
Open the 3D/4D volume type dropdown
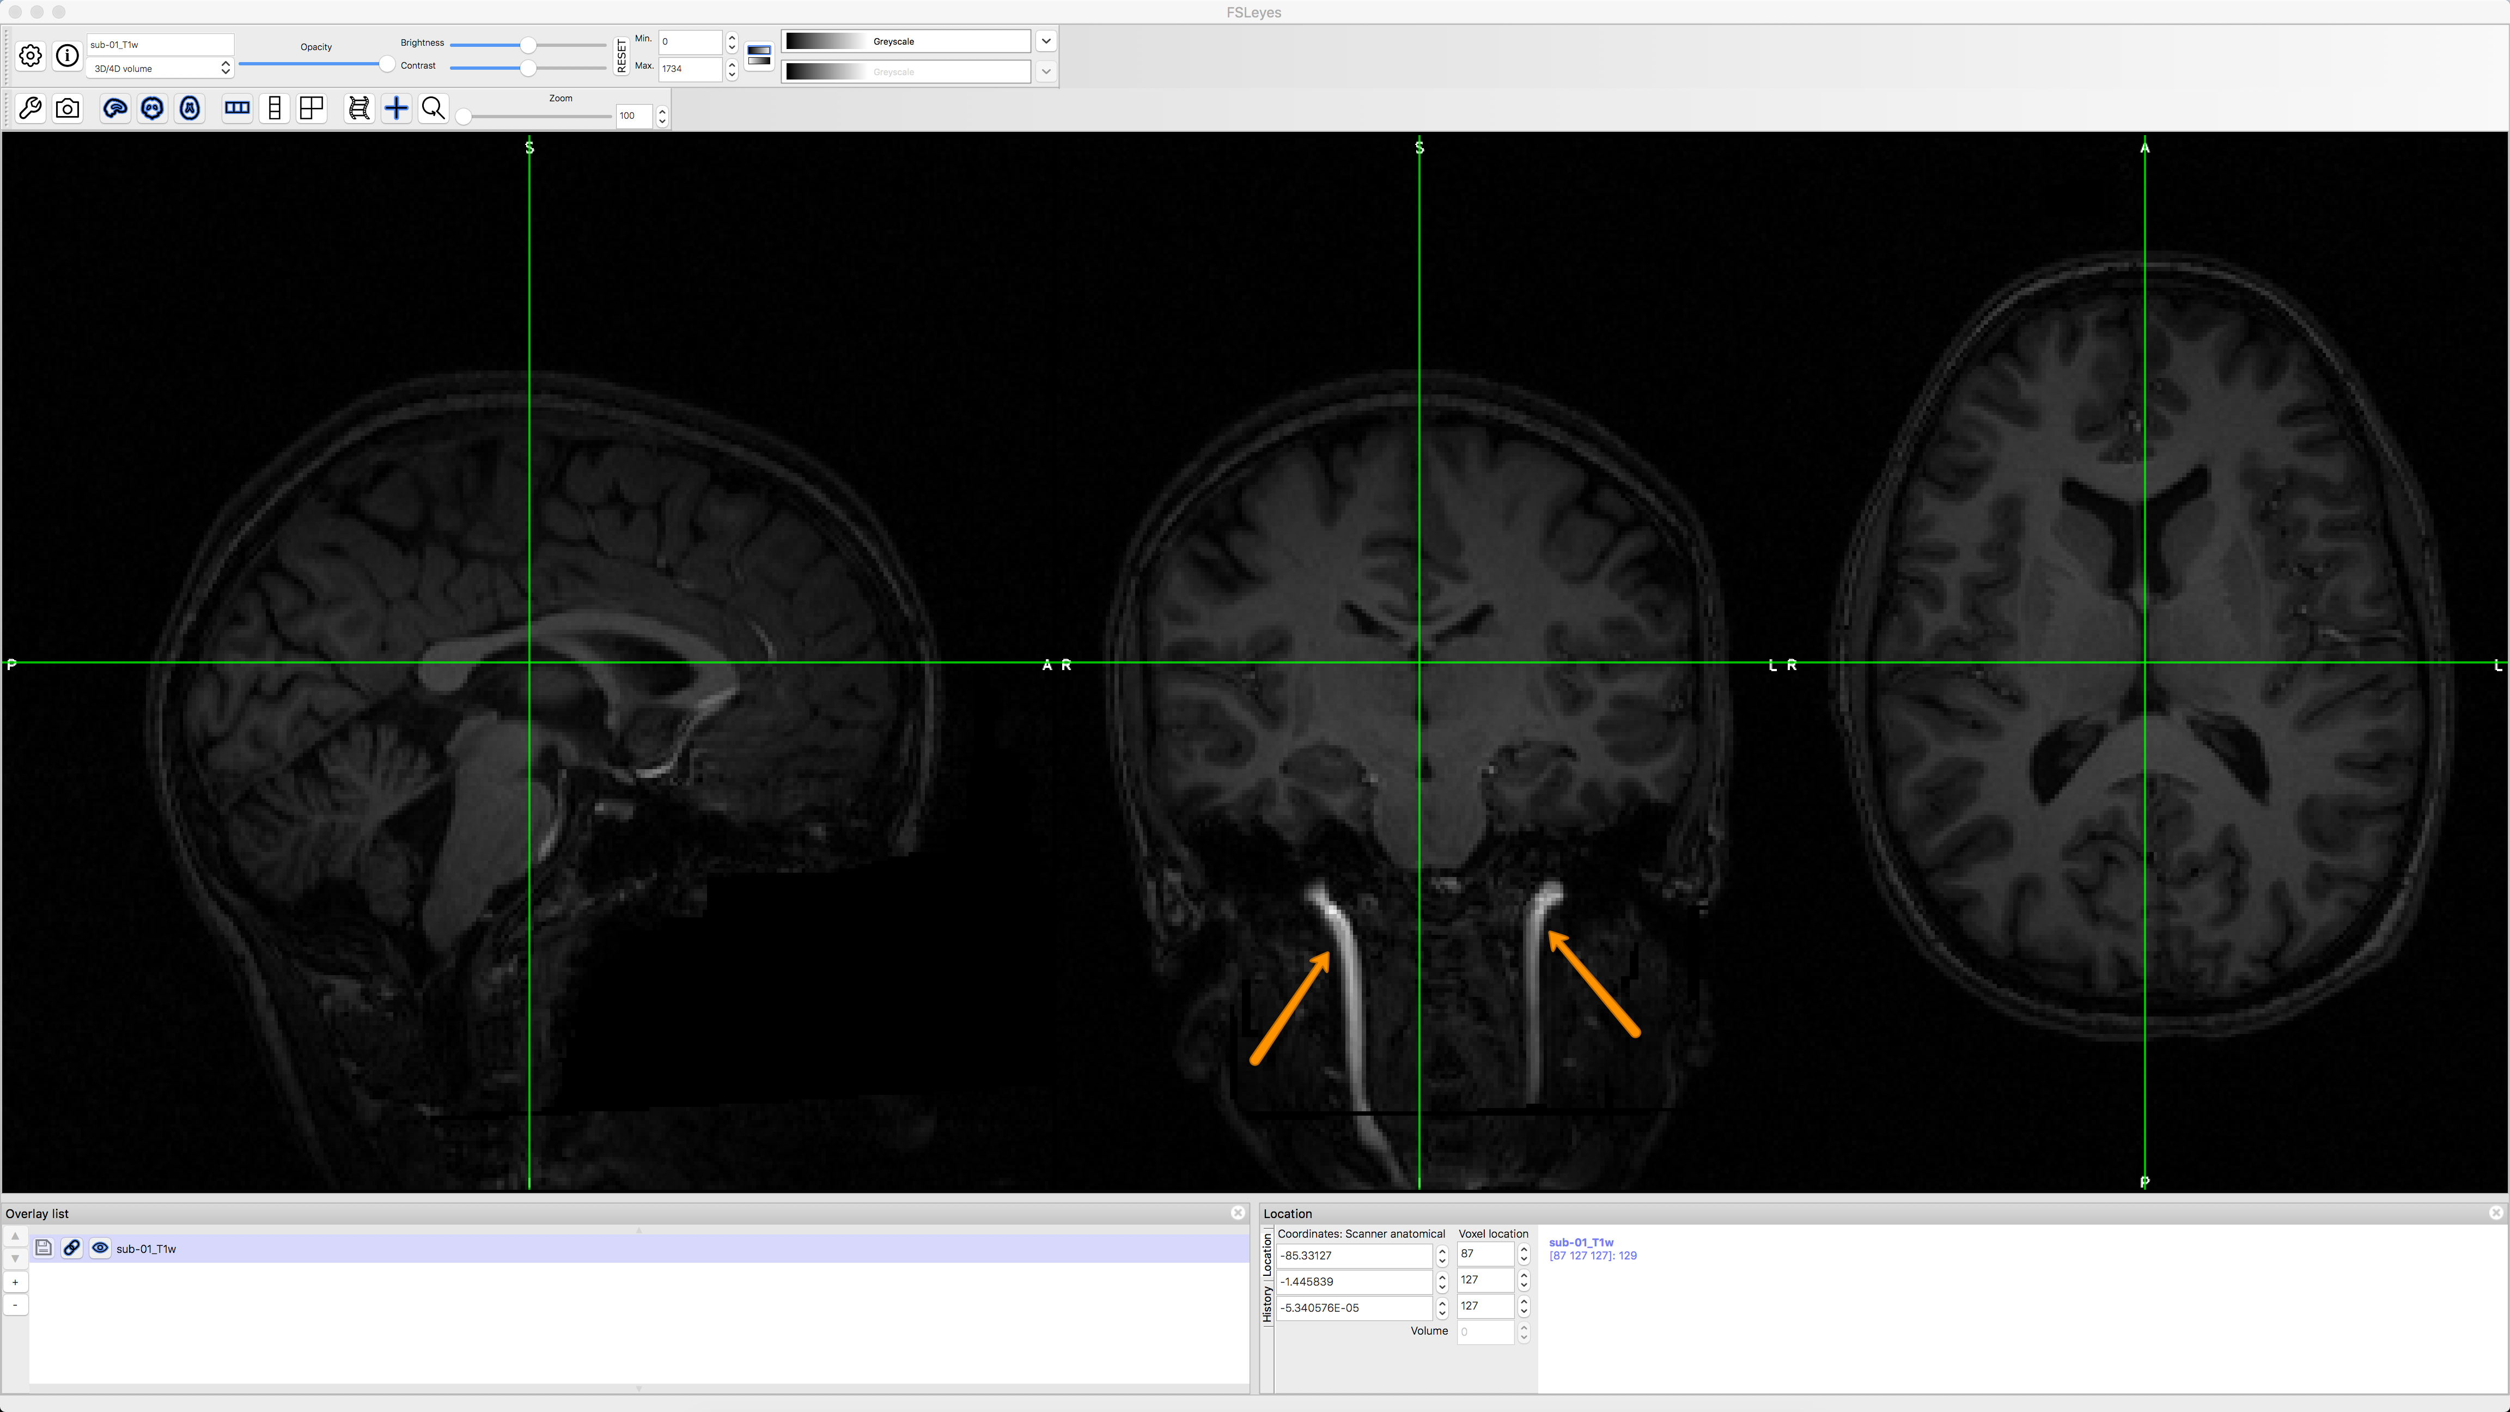pos(160,68)
